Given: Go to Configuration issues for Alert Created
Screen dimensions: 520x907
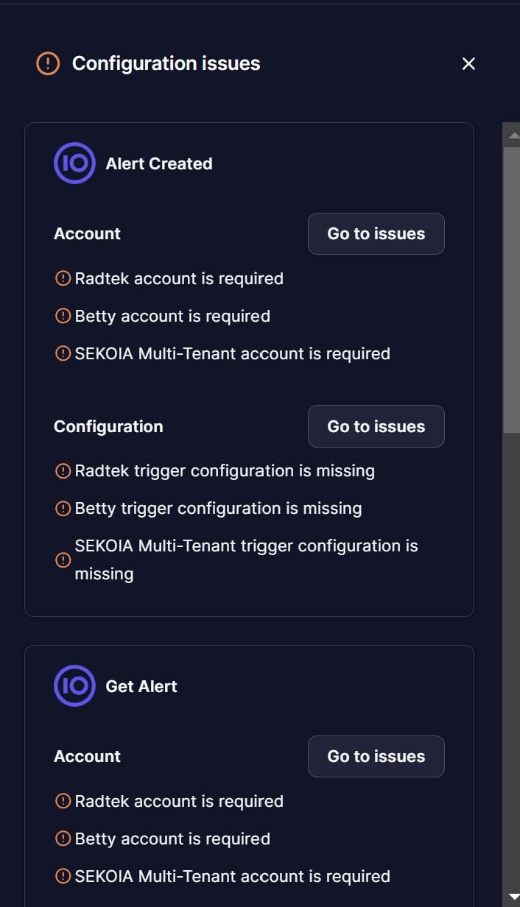Looking at the screenshot, I should click(x=376, y=426).
